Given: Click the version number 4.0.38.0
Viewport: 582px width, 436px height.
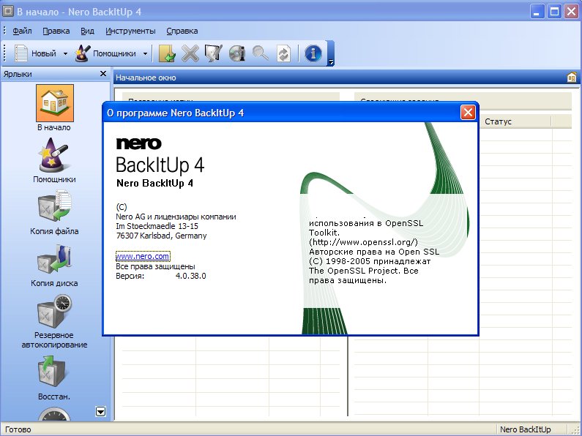Looking at the screenshot, I should pyautogui.click(x=190, y=276).
